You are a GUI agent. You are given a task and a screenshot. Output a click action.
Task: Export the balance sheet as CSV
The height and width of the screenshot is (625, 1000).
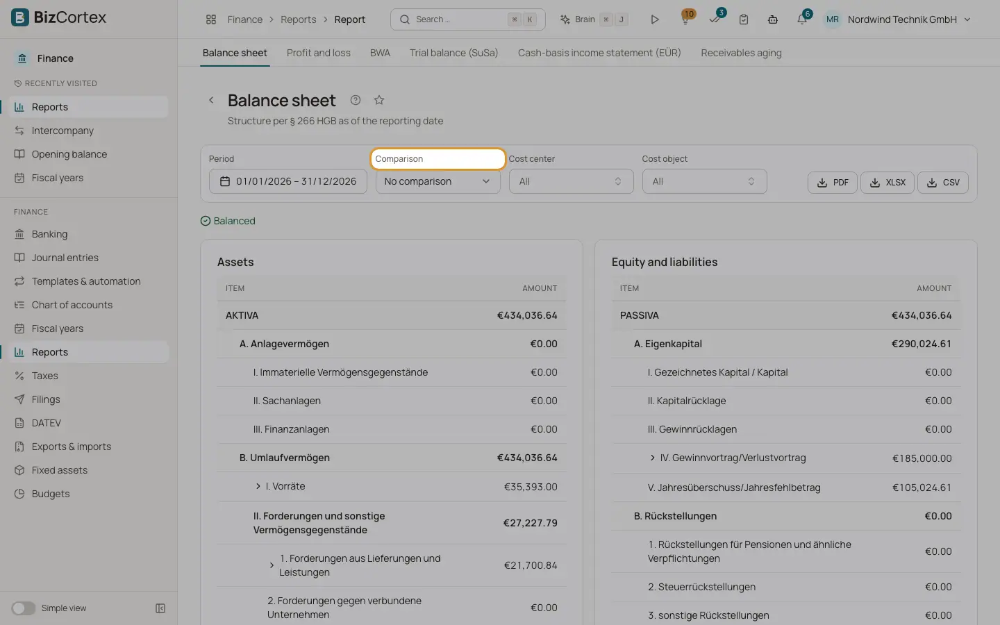click(943, 183)
